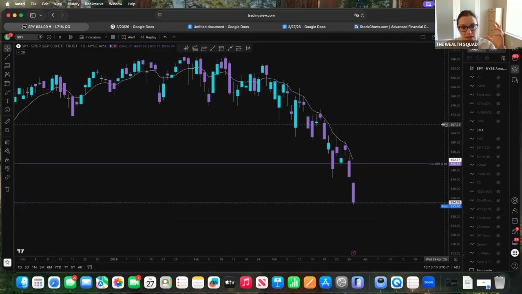Toggle visibility of Vol indicator
The height and width of the screenshot is (294, 522).
[498, 77]
